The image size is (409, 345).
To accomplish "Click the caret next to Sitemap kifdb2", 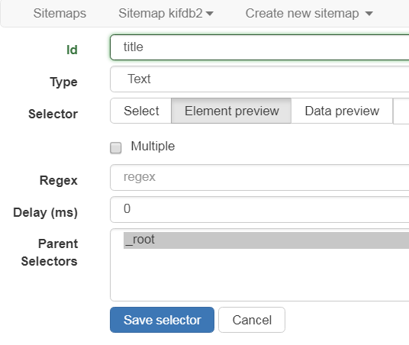I will (209, 13).
